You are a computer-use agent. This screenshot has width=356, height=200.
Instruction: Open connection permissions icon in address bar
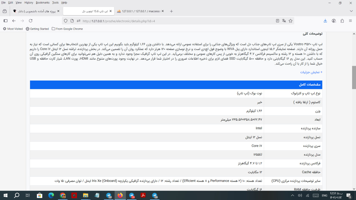point(78,21)
